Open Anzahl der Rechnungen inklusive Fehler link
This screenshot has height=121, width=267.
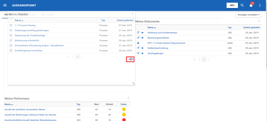(x=30, y=115)
